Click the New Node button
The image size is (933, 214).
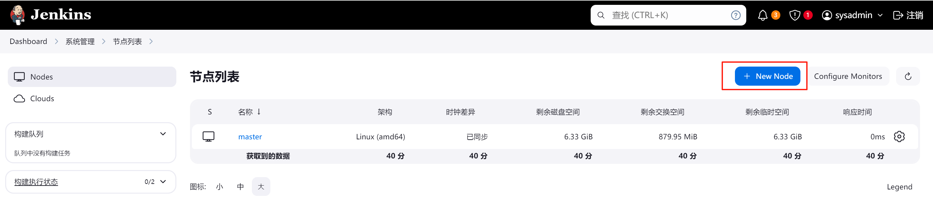[x=767, y=76]
